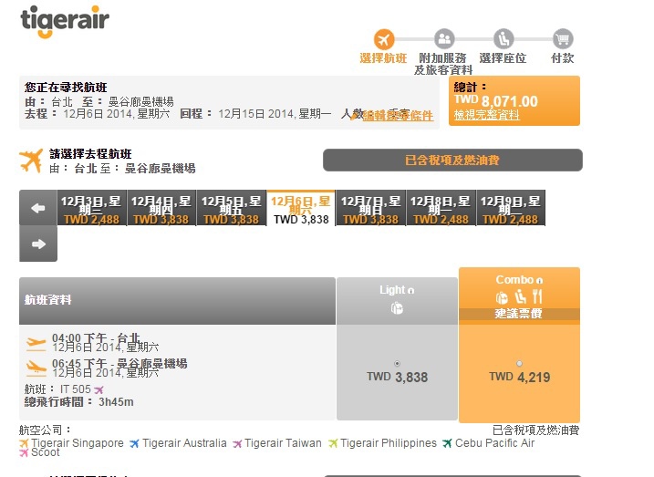Click the Scoot legend label
The width and height of the screenshot is (654, 477).
45,452
